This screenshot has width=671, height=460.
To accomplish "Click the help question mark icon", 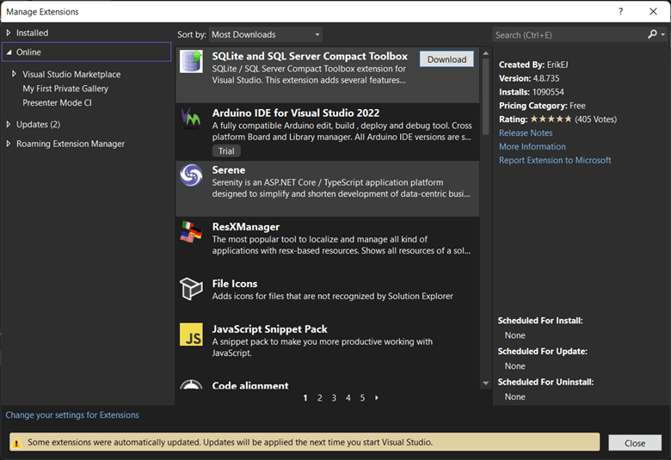I will tap(620, 11).
